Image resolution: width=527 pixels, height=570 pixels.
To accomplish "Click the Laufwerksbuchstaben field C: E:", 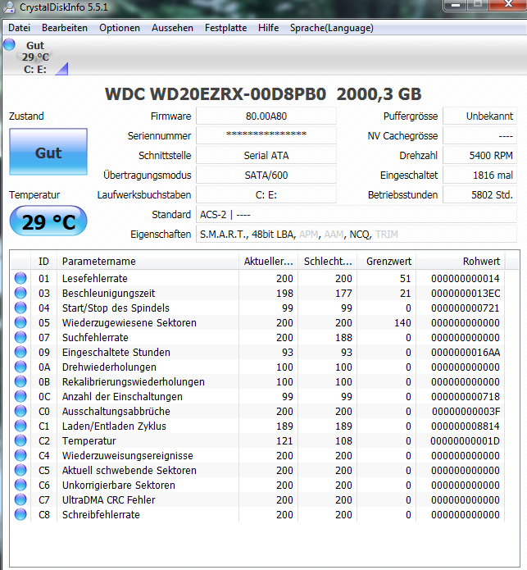I will click(x=266, y=195).
